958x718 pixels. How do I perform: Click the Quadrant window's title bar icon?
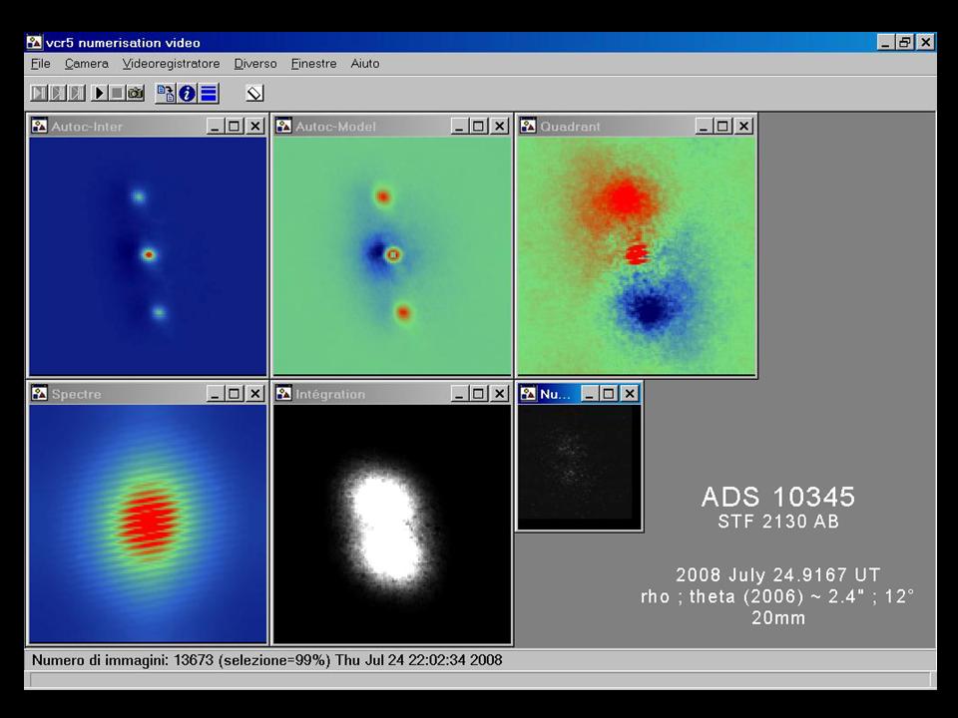528,127
